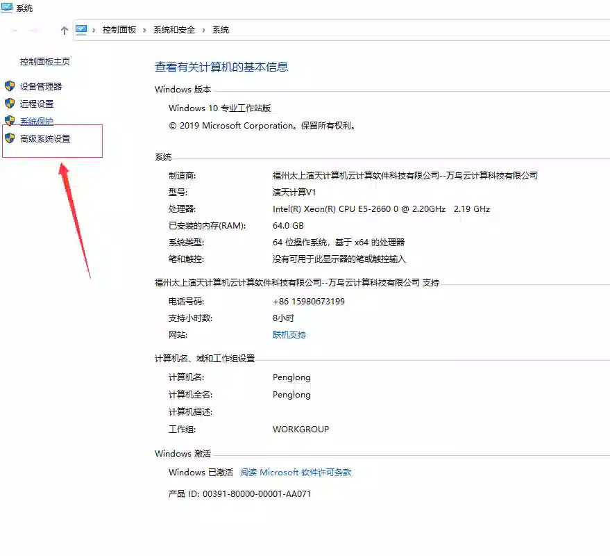The width and height of the screenshot is (610, 556).
Task: Click the 工作组 label
Action: pyautogui.click(x=182, y=430)
